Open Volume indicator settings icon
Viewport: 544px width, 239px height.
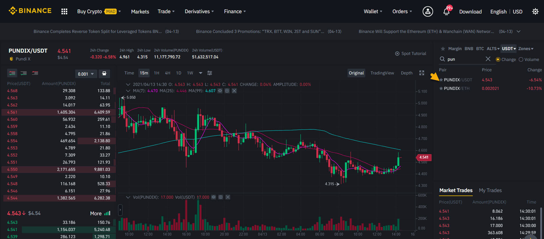coord(221,197)
